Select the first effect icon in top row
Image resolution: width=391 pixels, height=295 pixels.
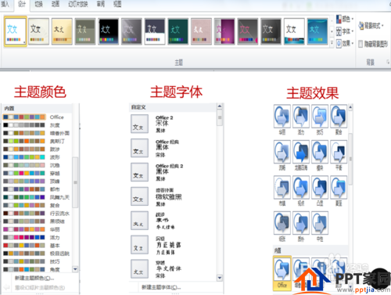click(282, 120)
